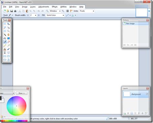Click the Save toolbar icon

click(x=11, y=11)
